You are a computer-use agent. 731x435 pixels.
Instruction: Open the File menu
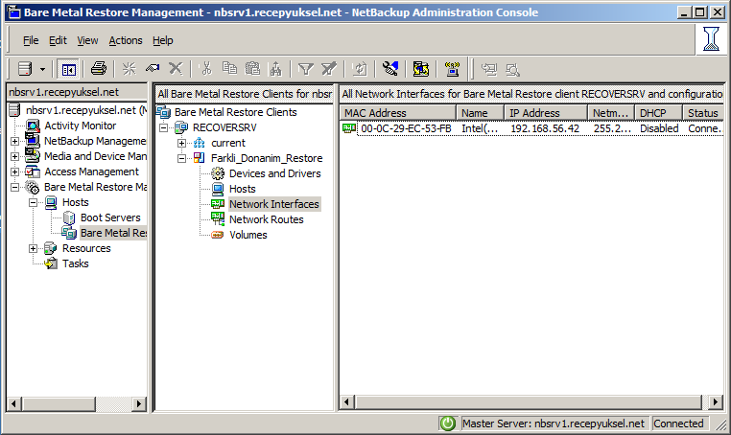(x=31, y=40)
